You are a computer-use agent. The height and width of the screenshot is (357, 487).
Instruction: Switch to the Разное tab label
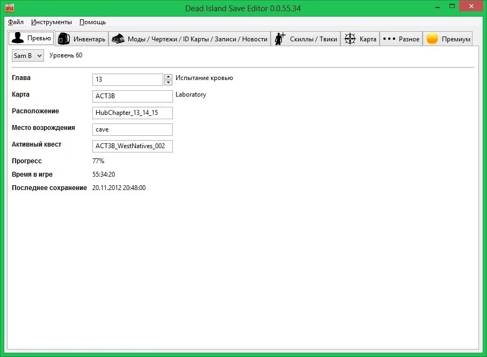[x=409, y=39]
